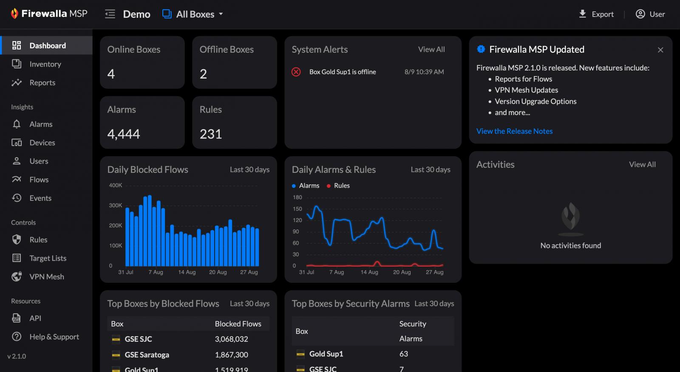This screenshot has height=372, width=680.
Task: Go to Reports in the sidebar
Action: (46, 82)
